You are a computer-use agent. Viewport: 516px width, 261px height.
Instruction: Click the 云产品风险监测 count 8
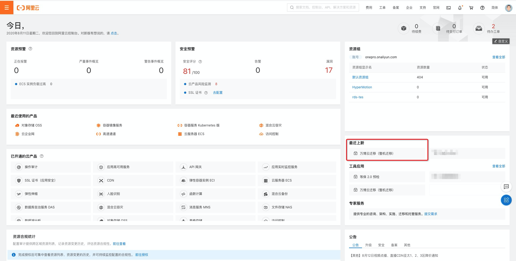[216, 84]
